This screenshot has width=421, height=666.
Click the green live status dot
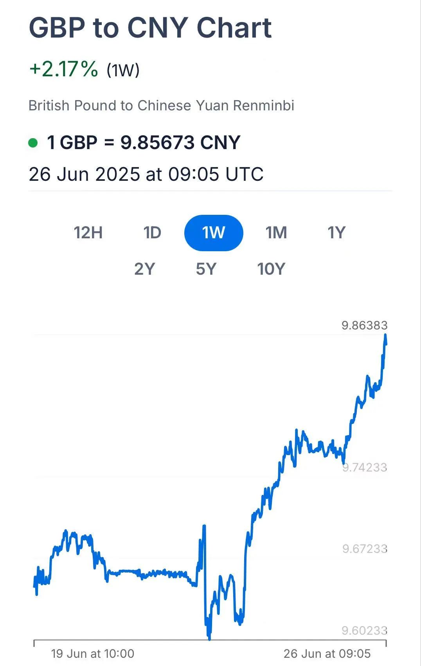33,143
